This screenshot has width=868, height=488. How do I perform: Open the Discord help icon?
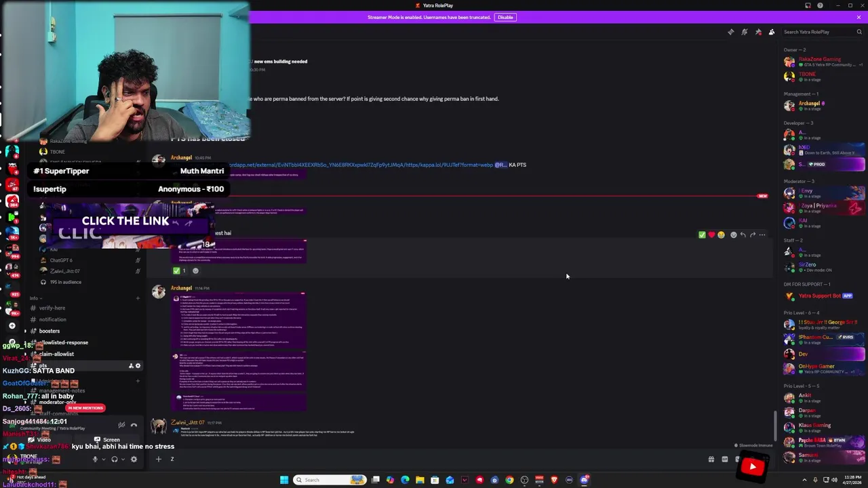coord(820,5)
